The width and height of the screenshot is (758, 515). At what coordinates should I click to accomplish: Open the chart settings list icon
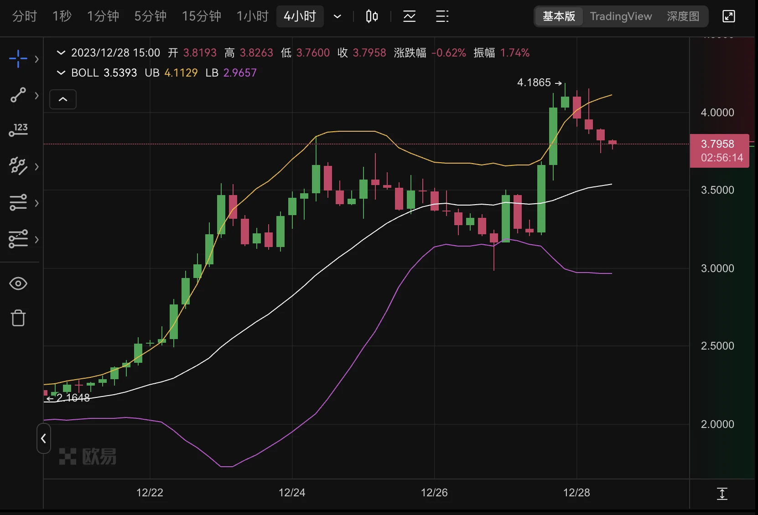pyautogui.click(x=442, y=17)
